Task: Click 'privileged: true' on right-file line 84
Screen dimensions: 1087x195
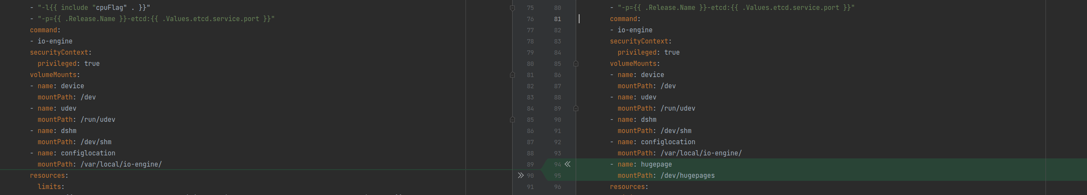Action: point(649,53)
